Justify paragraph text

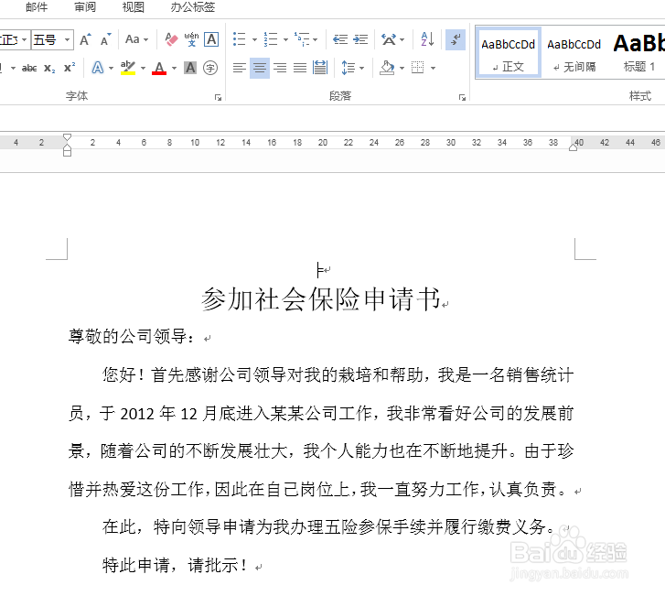(x=300, y=68)
